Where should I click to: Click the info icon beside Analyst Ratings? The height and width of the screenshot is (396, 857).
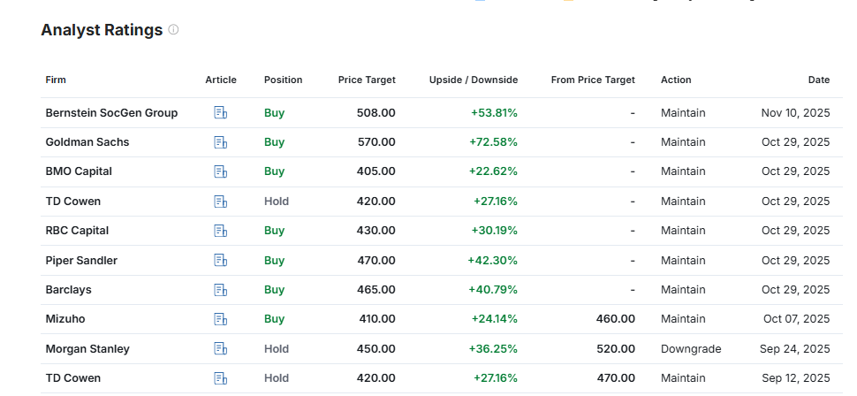[173, 30]
